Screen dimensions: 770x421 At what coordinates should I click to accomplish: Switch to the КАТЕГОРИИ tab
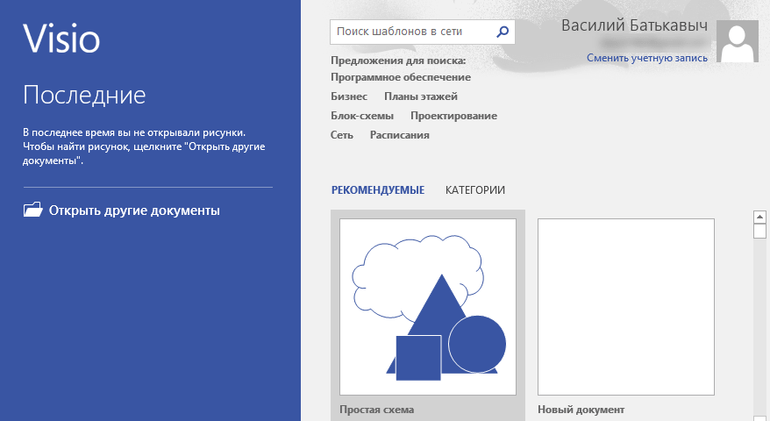click(x=474, y=189)
